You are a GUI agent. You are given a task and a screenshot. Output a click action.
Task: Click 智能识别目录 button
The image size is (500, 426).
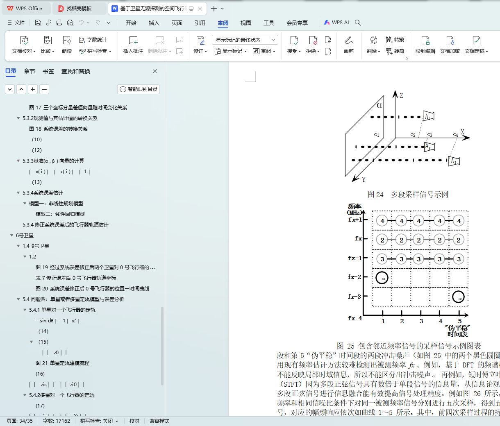click(x=139, y=89)
